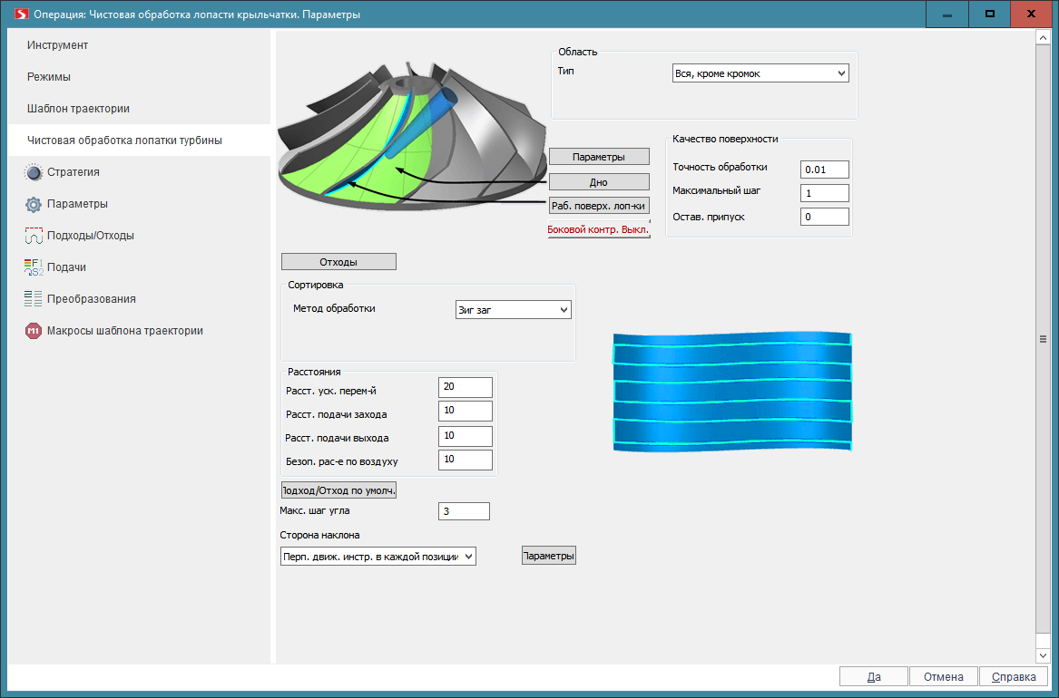Click the Раб. поверх. лоп-ки button
The width and height of the screenshot is (1059, 698).
pos(599,206)
